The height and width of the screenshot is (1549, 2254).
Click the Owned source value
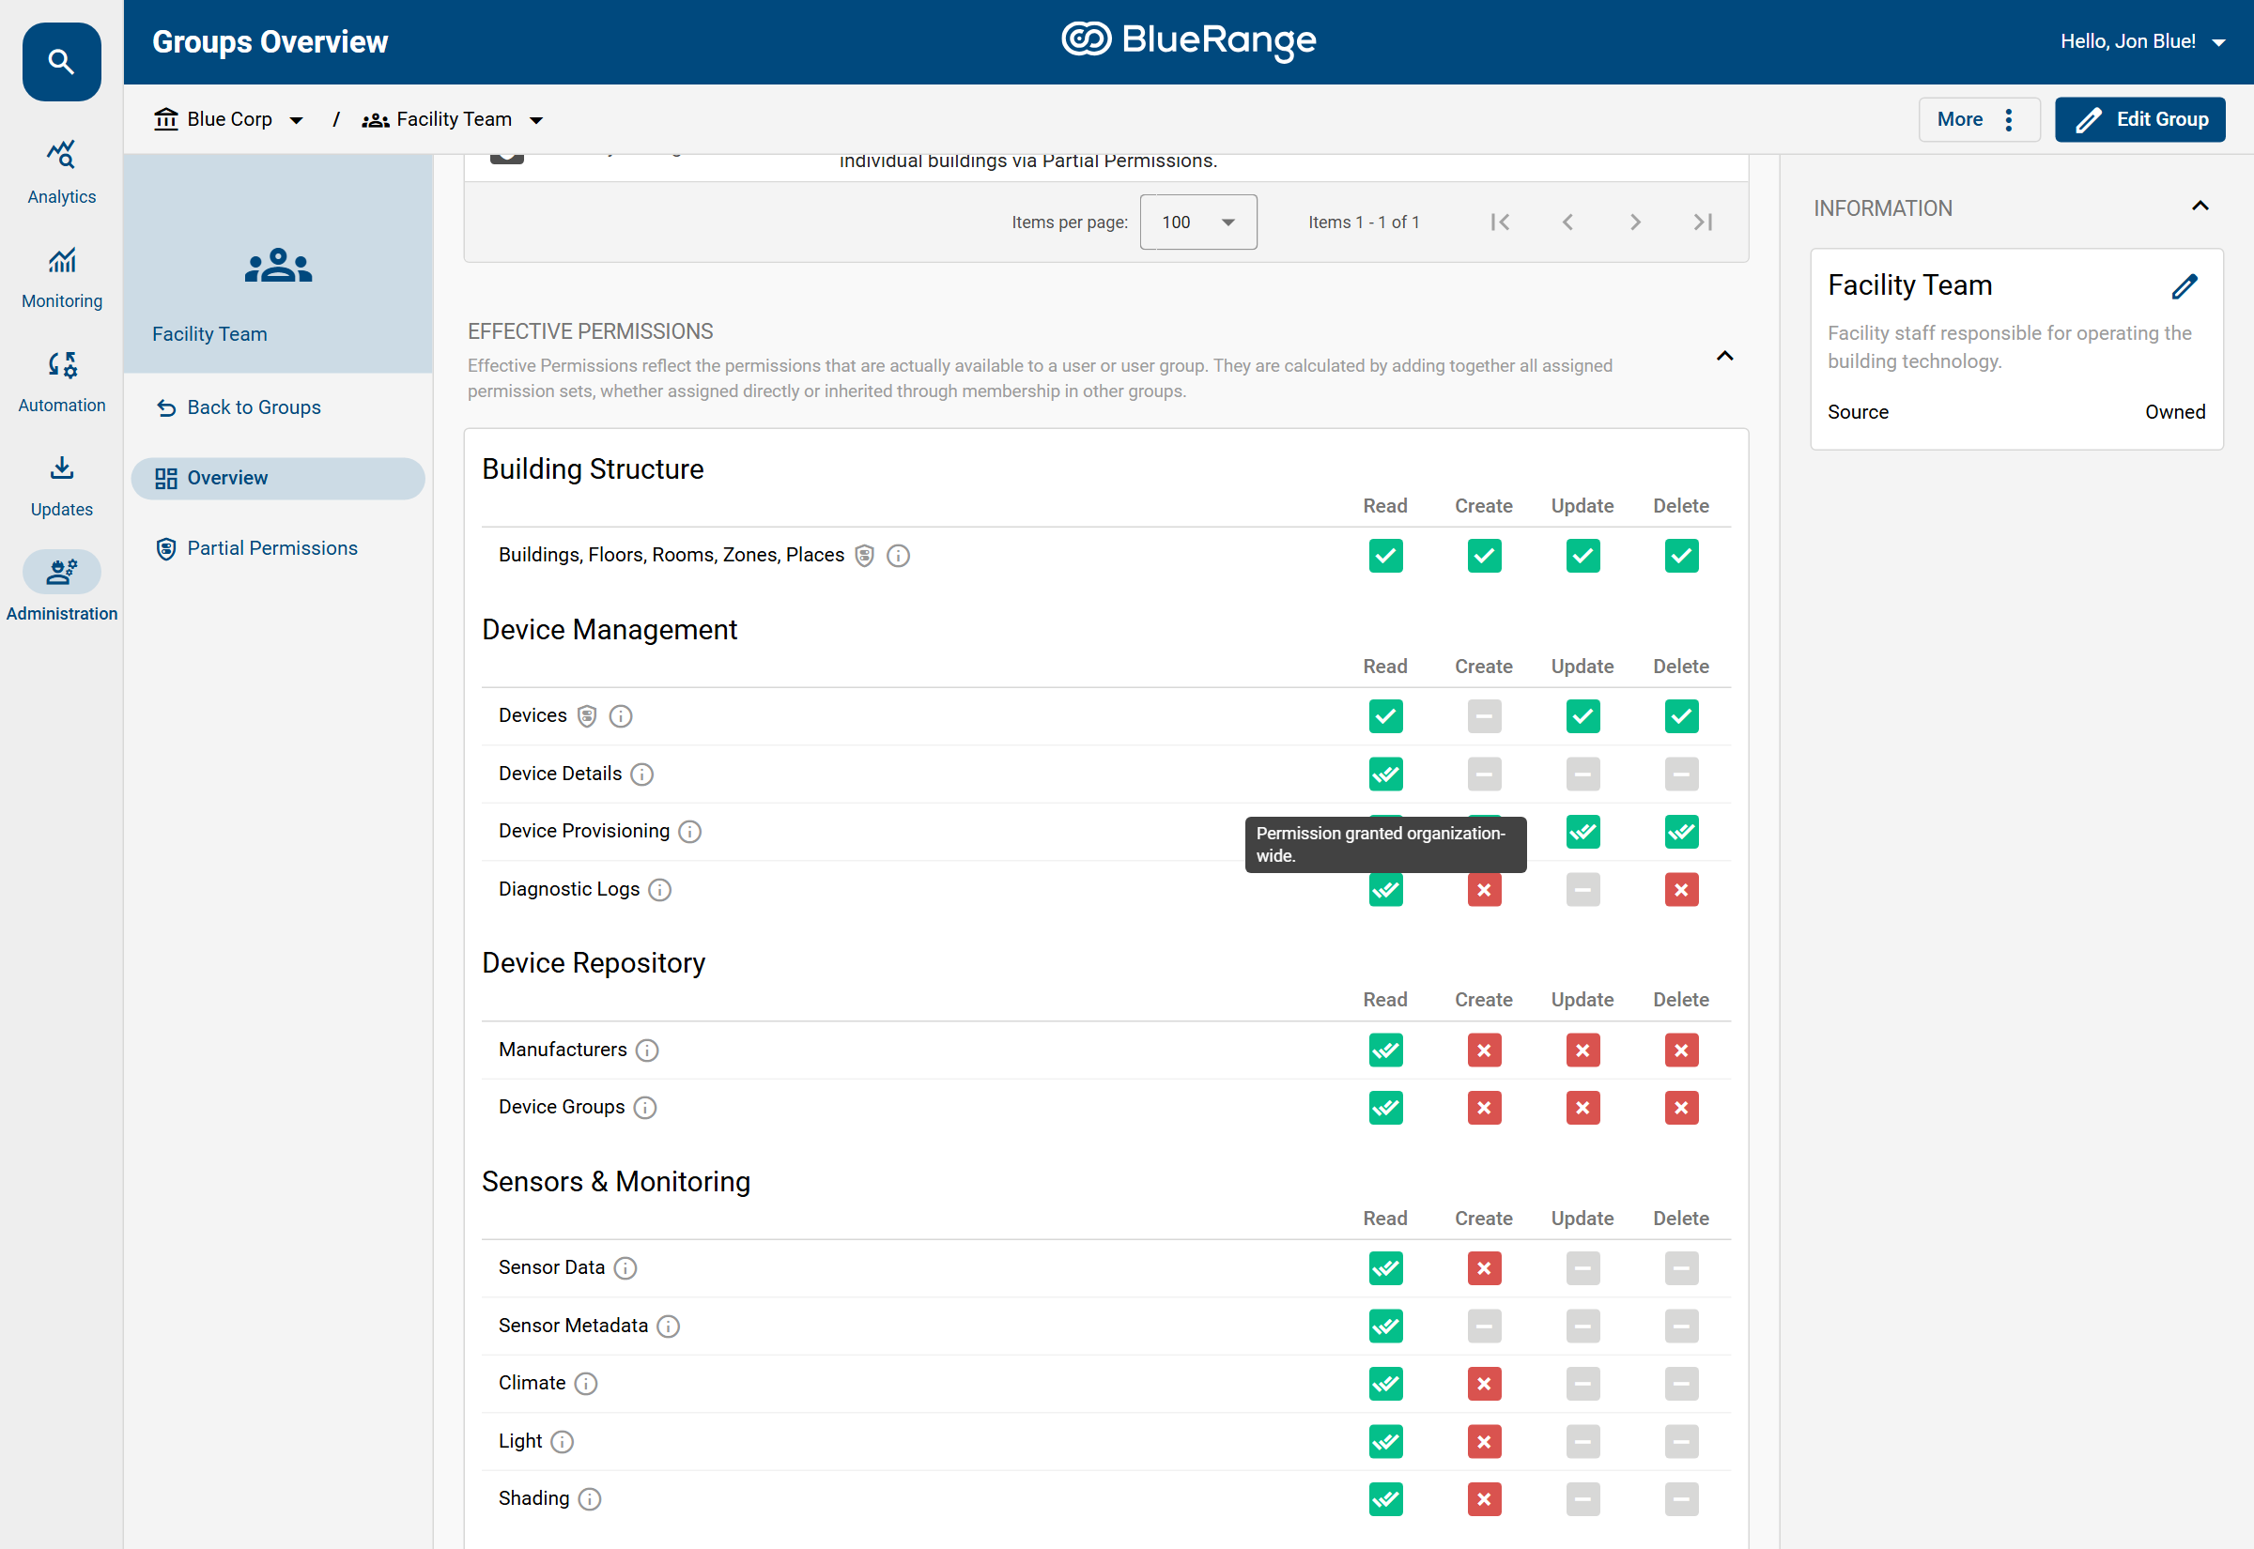(x=2174, y=412)
